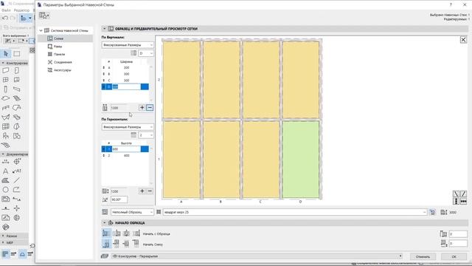Open the квадрат верх 25 pattern dropdown
This screenshot has width=472, height=266.
[295, 212]
